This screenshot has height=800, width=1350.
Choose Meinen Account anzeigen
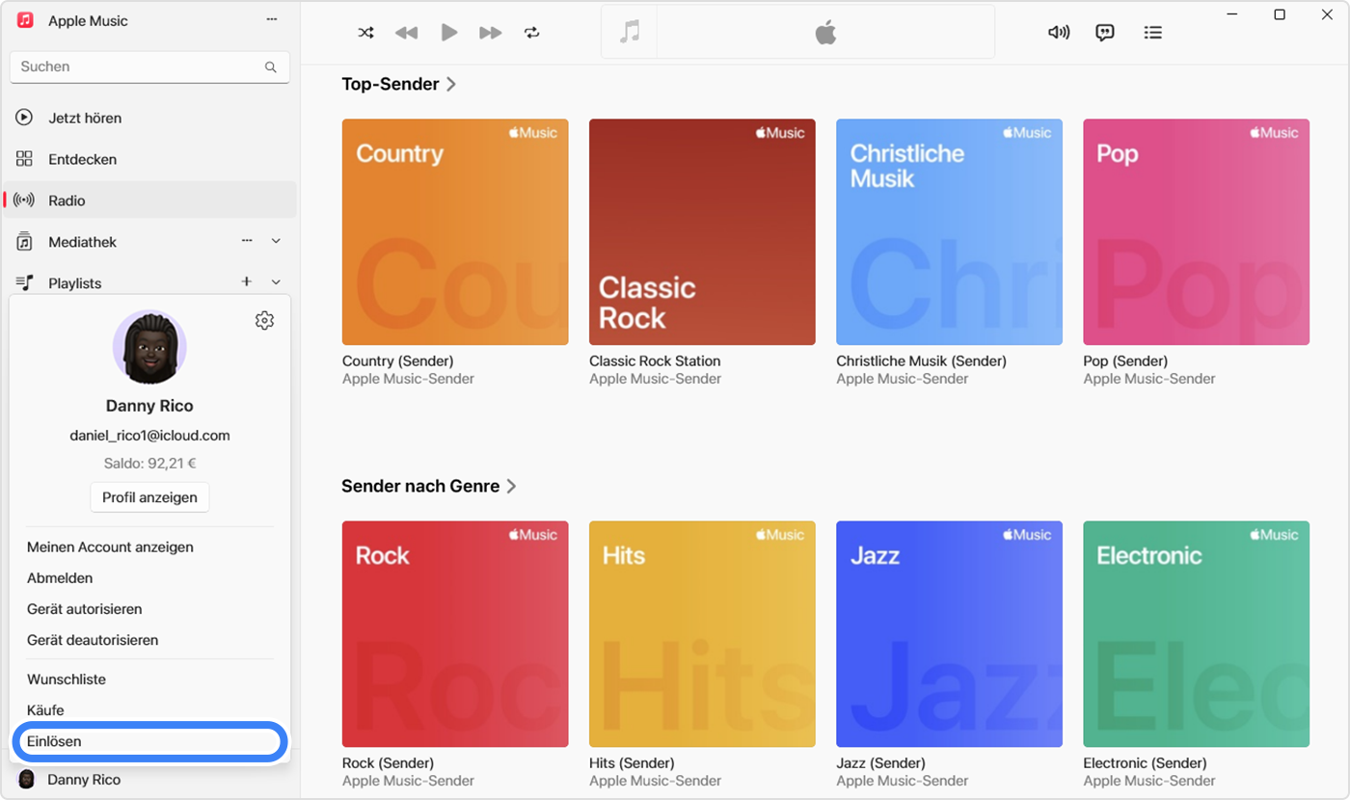[x=110, y=547]
